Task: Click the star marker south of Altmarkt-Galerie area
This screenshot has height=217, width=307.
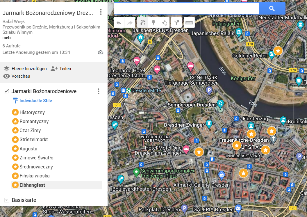Action: coord(243,173)
